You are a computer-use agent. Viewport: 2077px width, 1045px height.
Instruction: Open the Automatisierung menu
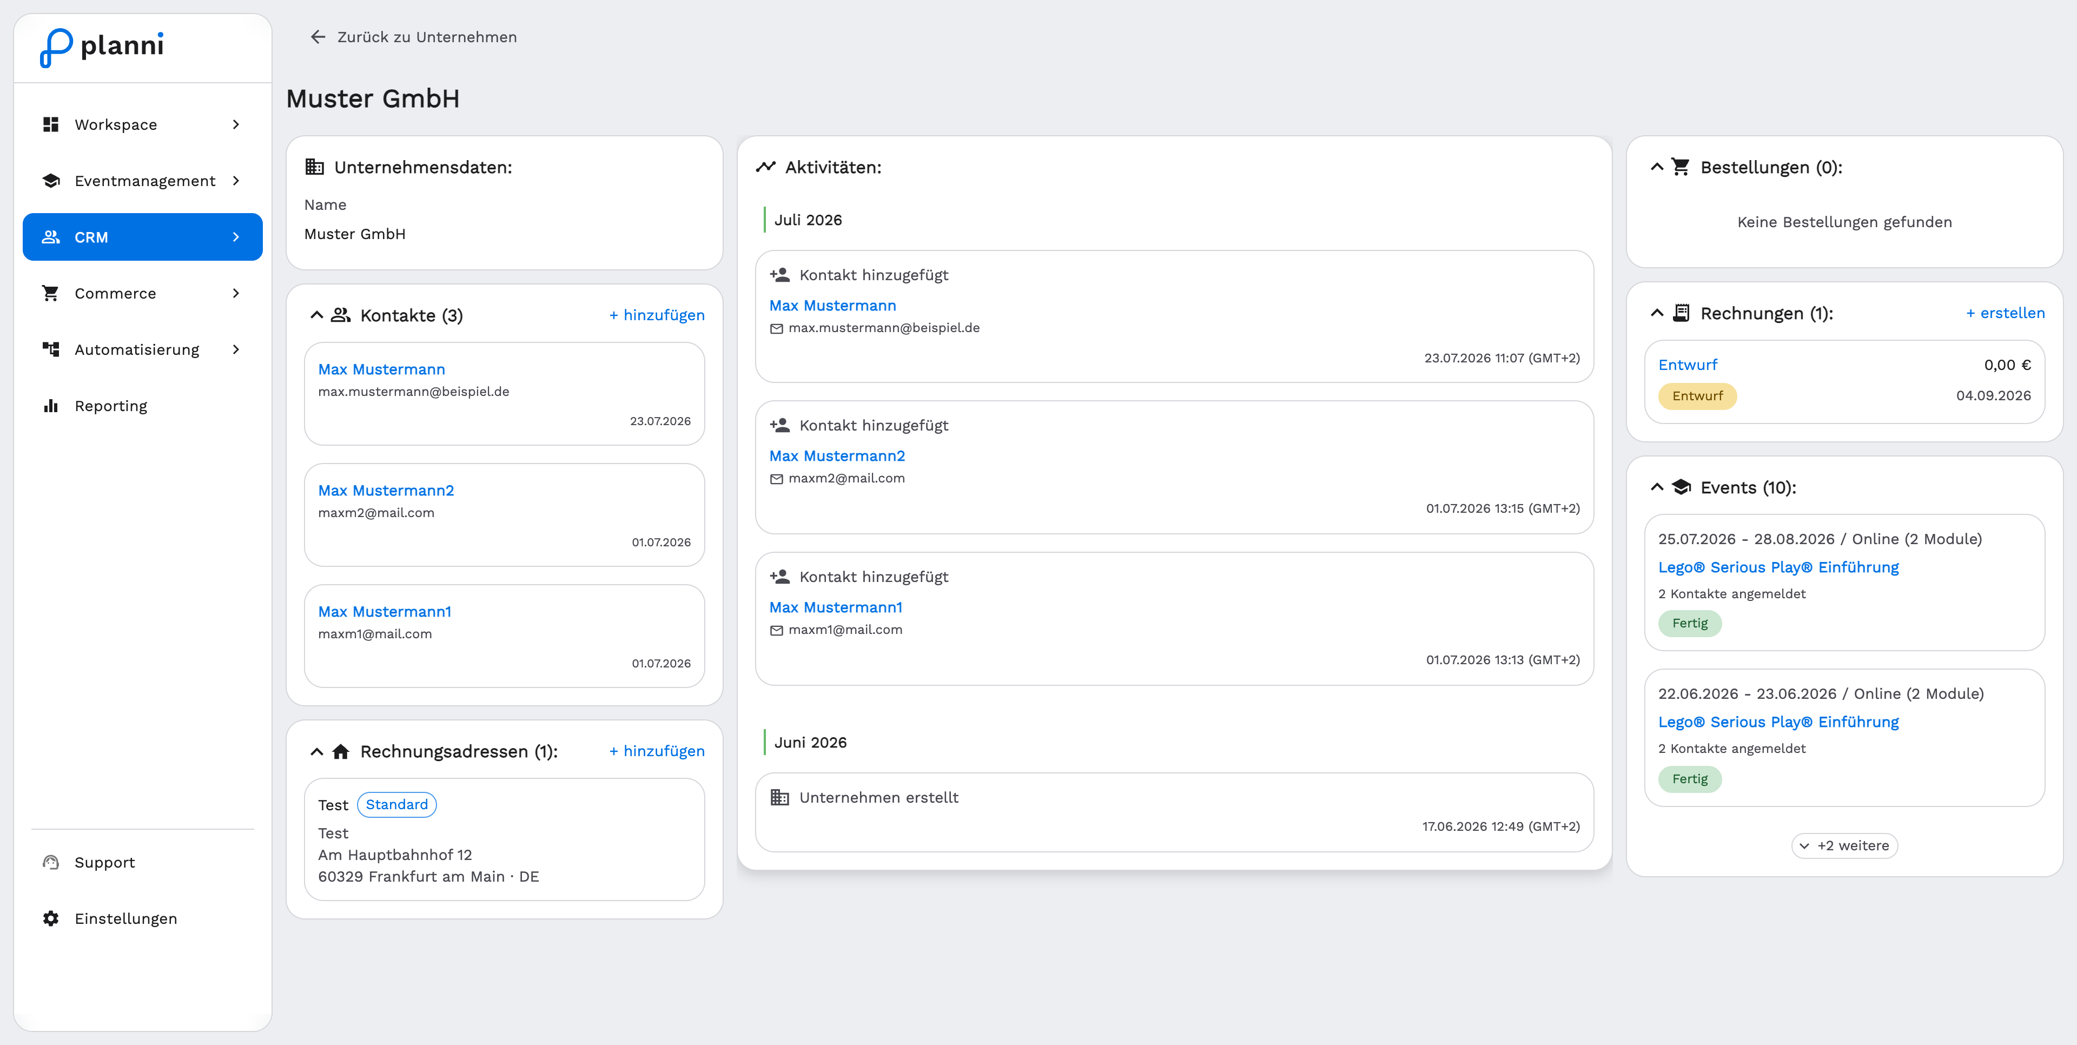(143, 349)
